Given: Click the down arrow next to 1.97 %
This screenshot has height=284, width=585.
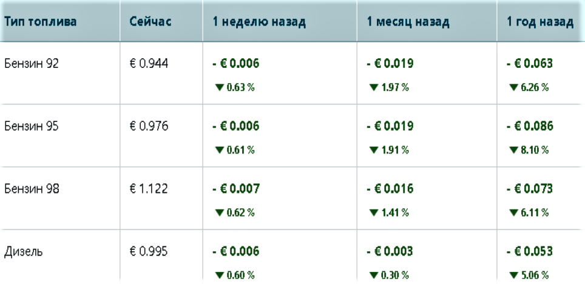Looking at the screenshot, I should pyautogui.click(x=373, y=87).
